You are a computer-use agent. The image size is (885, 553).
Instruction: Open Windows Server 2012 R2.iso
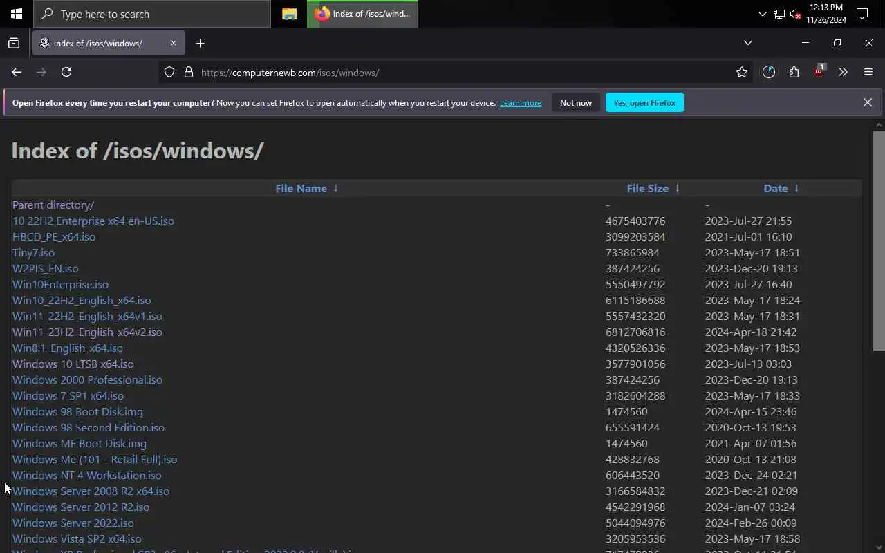click(x=81, y=507)
